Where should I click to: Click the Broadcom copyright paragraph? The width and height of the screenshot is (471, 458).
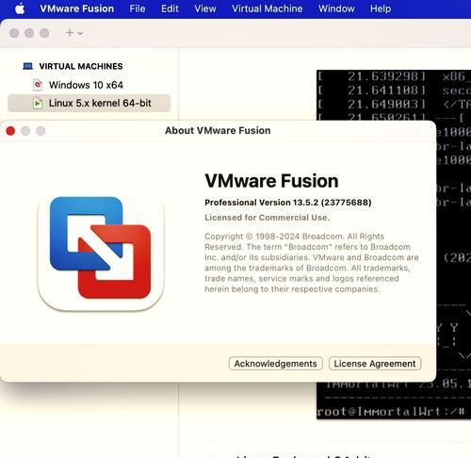pos(312,263)
